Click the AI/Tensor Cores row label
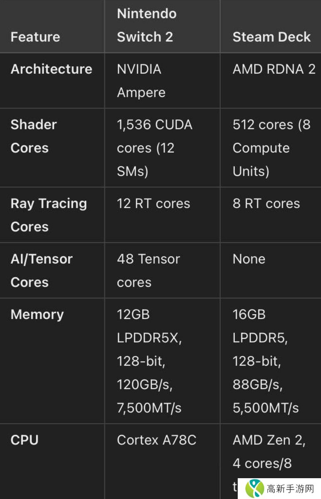The width and height of the screenshot is (321, 499). pos(41,271)
